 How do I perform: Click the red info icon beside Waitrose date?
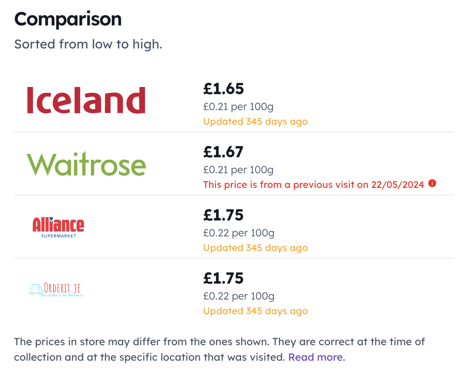pos(432,183)
